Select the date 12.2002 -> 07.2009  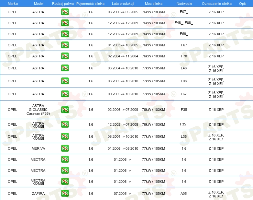click(123, 124)
